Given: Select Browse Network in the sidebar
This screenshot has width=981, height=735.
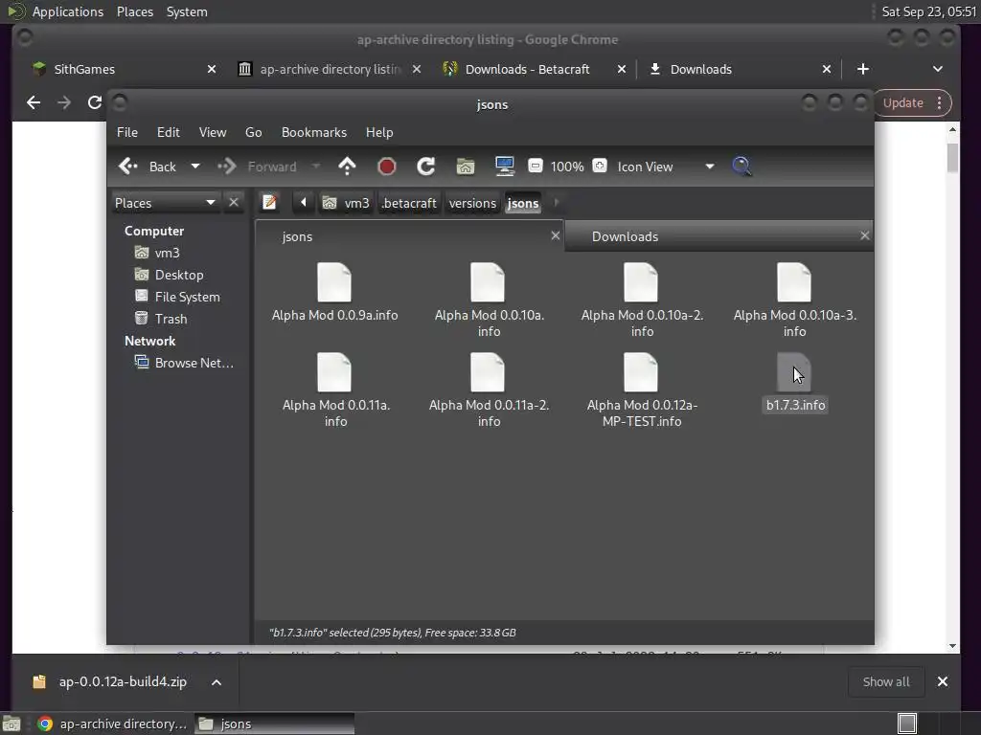Looking at the screenshot, I should point(184,363).
